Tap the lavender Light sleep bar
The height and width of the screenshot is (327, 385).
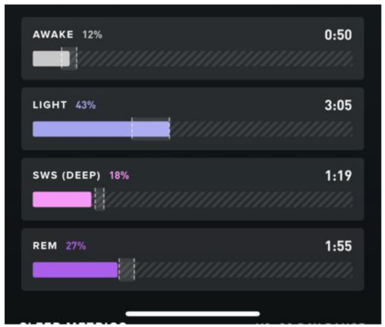pyautogui.click(x=101, y=129)
